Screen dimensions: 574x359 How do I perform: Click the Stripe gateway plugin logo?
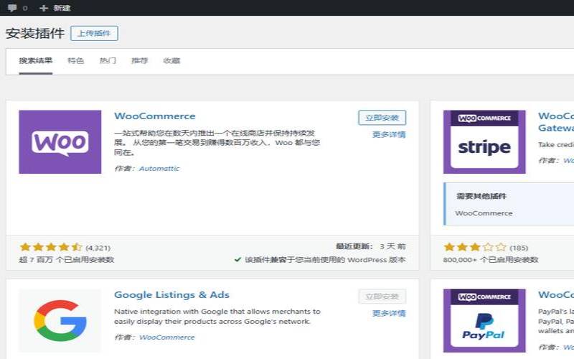(484, 141)
